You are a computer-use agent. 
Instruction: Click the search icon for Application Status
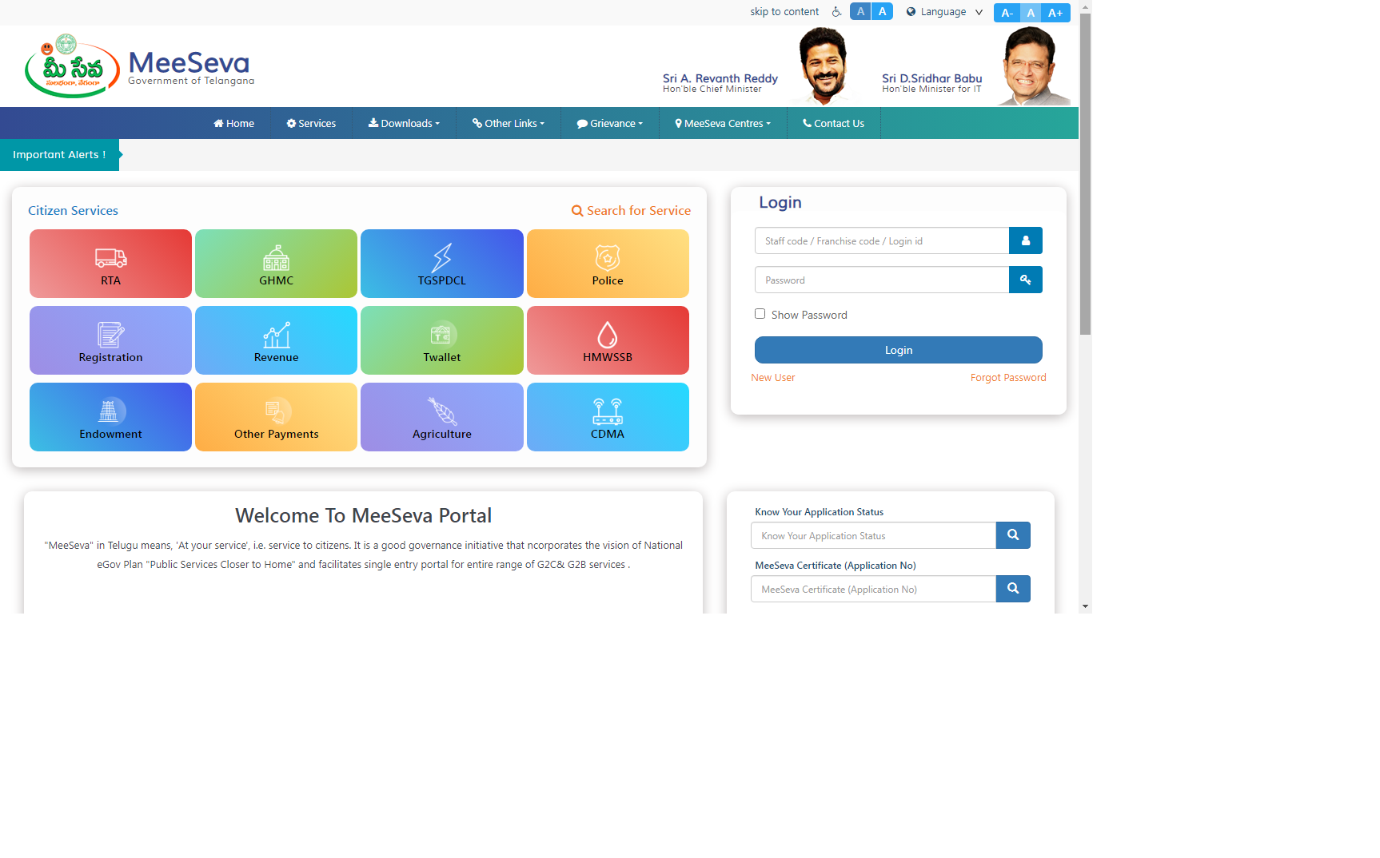(1013, 535)
